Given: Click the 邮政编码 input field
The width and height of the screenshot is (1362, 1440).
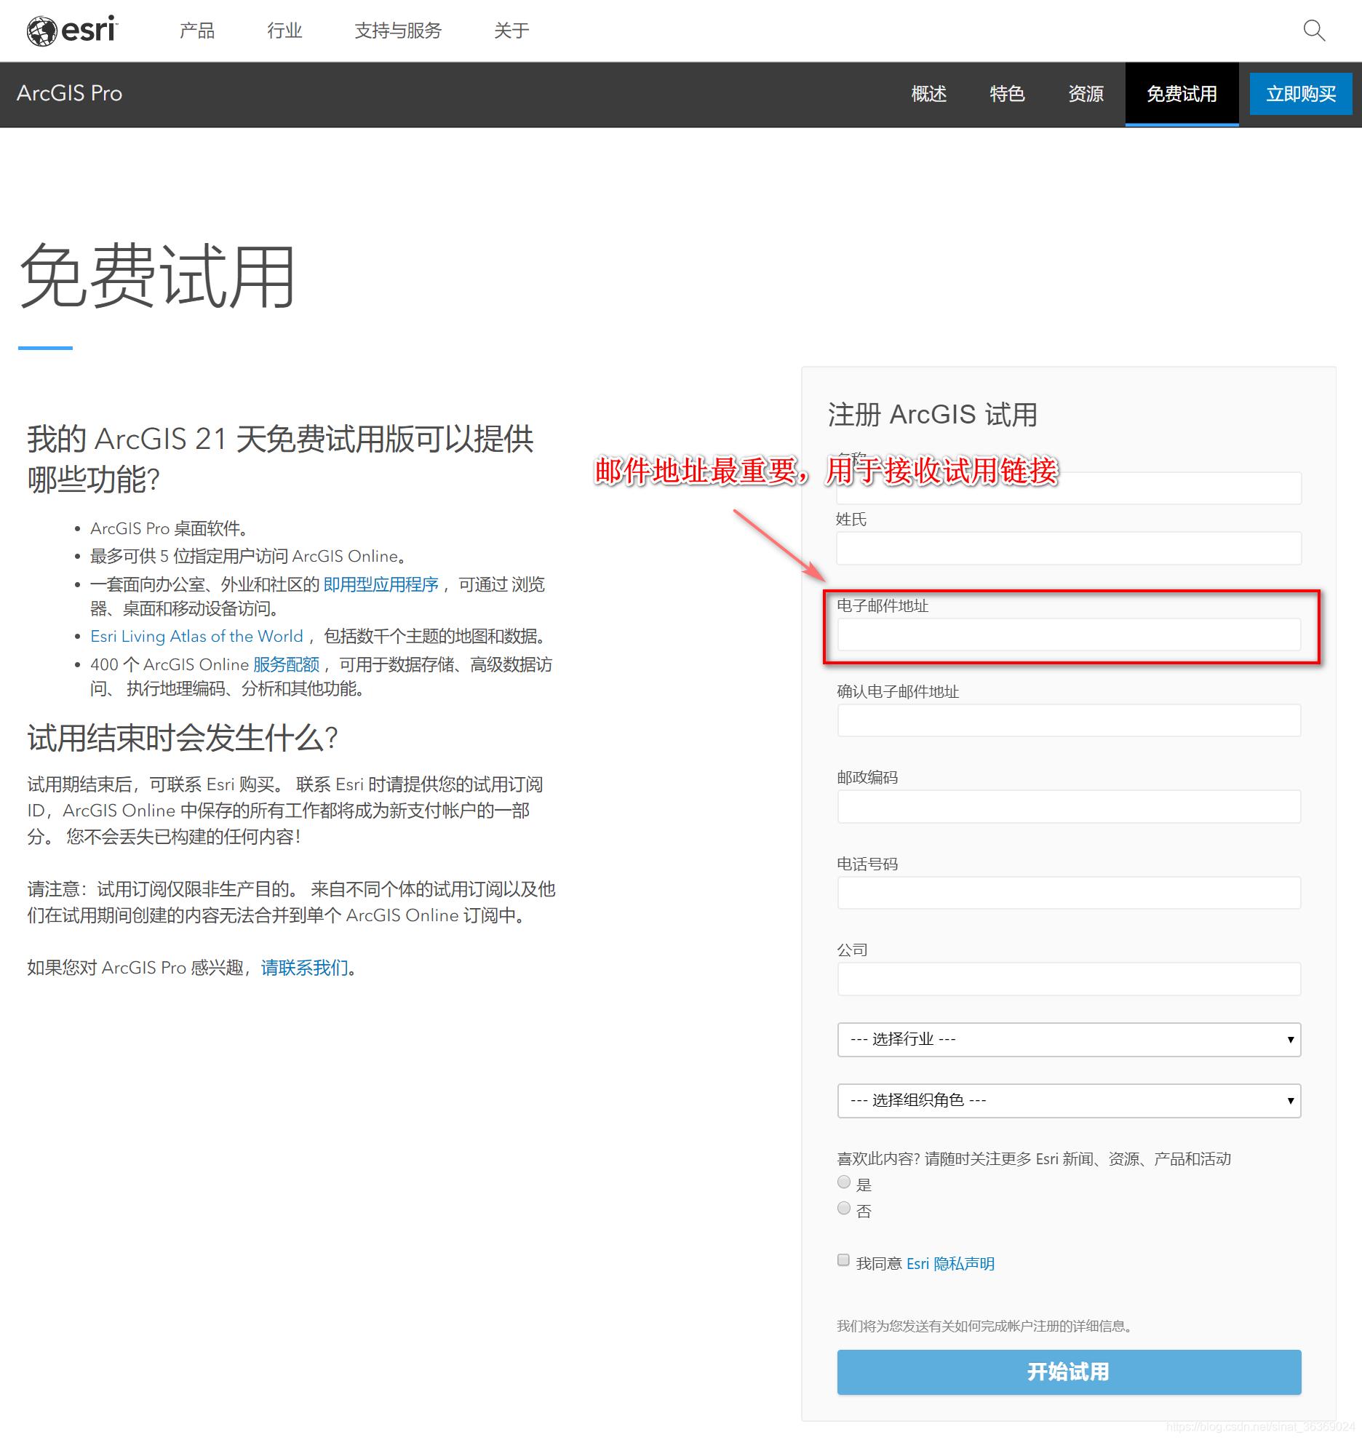Looking at the screenshot, I should tap(1068, 806).
